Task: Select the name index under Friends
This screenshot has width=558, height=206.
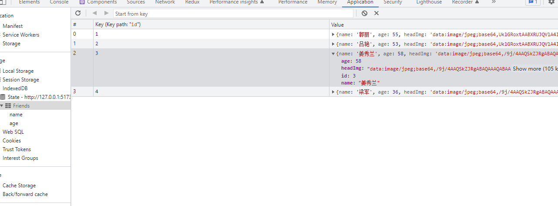Action: pos(16,115)
